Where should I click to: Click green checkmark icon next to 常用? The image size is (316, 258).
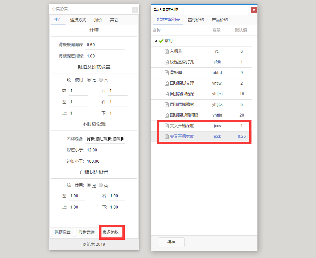(x=161, y=41)
